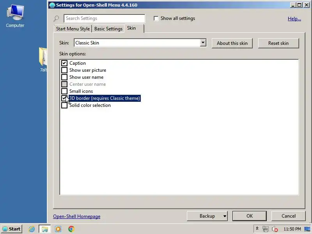Launch Windows Media Player from taskbar

58,229
